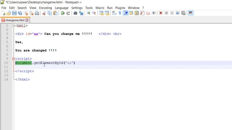Zoom in with the magnifier plus icon
The height and width of the screenshot is (130, 232).
88,13
